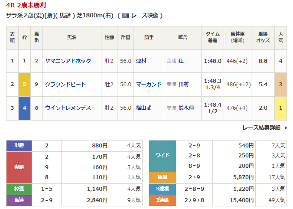Click the 3連単 payout label
The width and height of the screenshot is (293, 209).
click(x=162, y=200)
